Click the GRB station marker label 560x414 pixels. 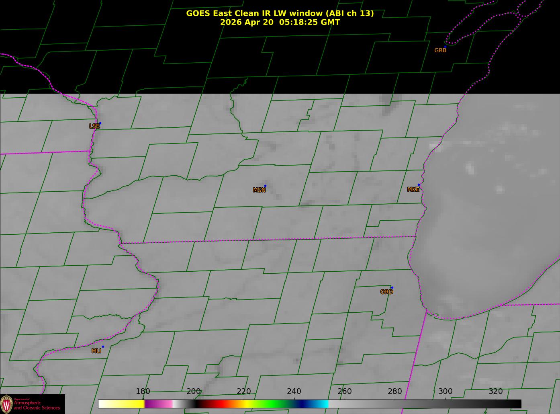click(x=440, y=50)
